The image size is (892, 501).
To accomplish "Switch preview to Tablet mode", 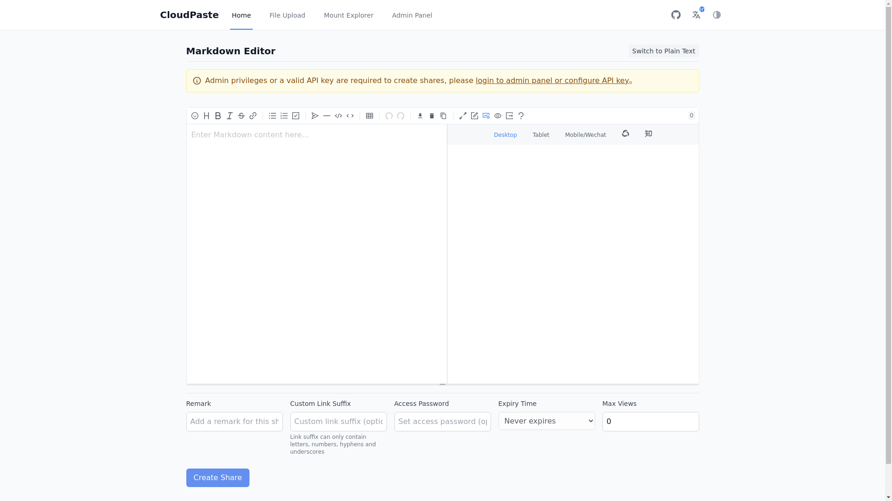I will pyautogui.click(x=541, y=135).
